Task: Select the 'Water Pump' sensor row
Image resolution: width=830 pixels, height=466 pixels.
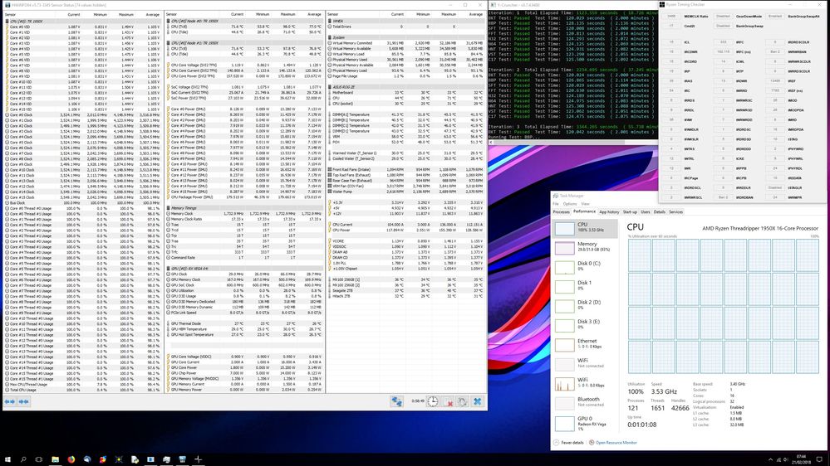Action: (x=406, y=192)
